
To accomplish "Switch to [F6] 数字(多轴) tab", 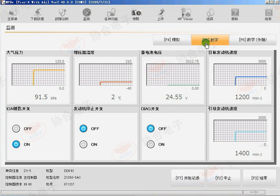I will (253, 40).
